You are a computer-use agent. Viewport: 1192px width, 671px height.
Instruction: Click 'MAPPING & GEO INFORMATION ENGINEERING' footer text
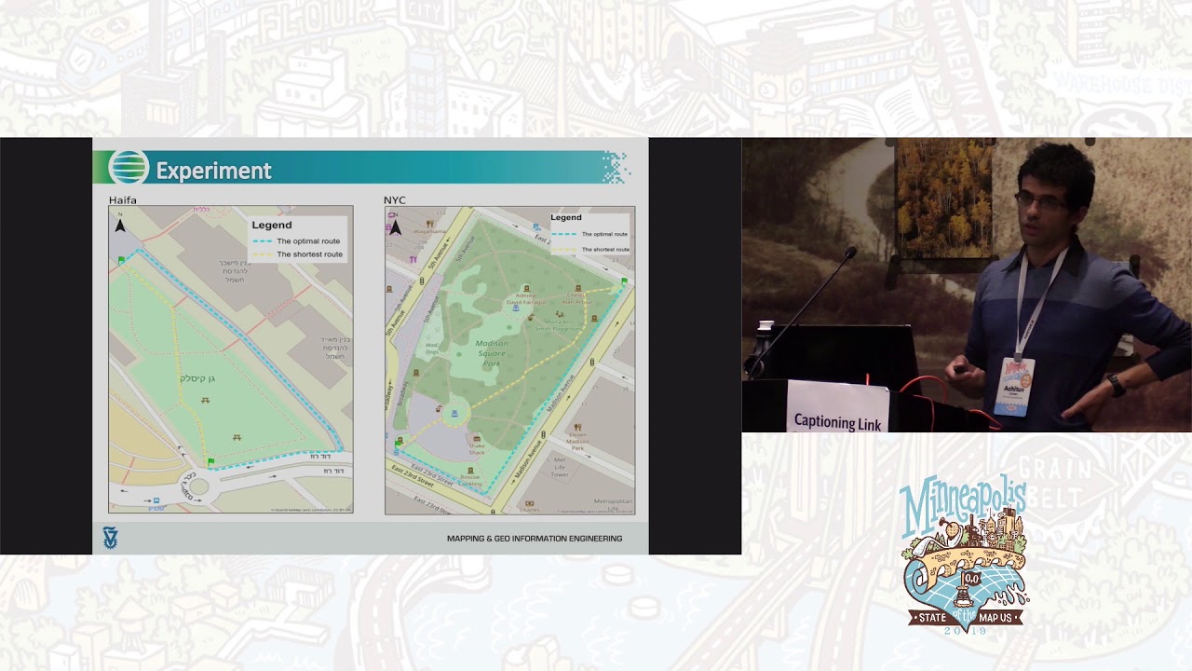point(535,539)
